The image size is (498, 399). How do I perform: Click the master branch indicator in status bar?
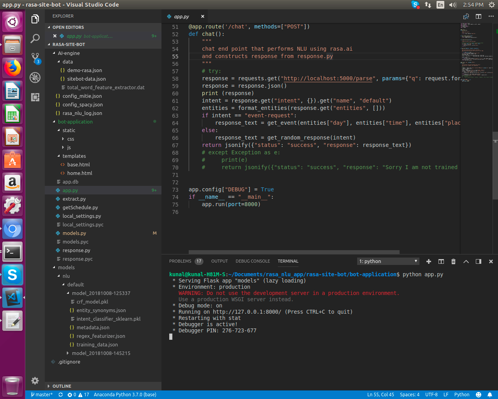[42, 395]
